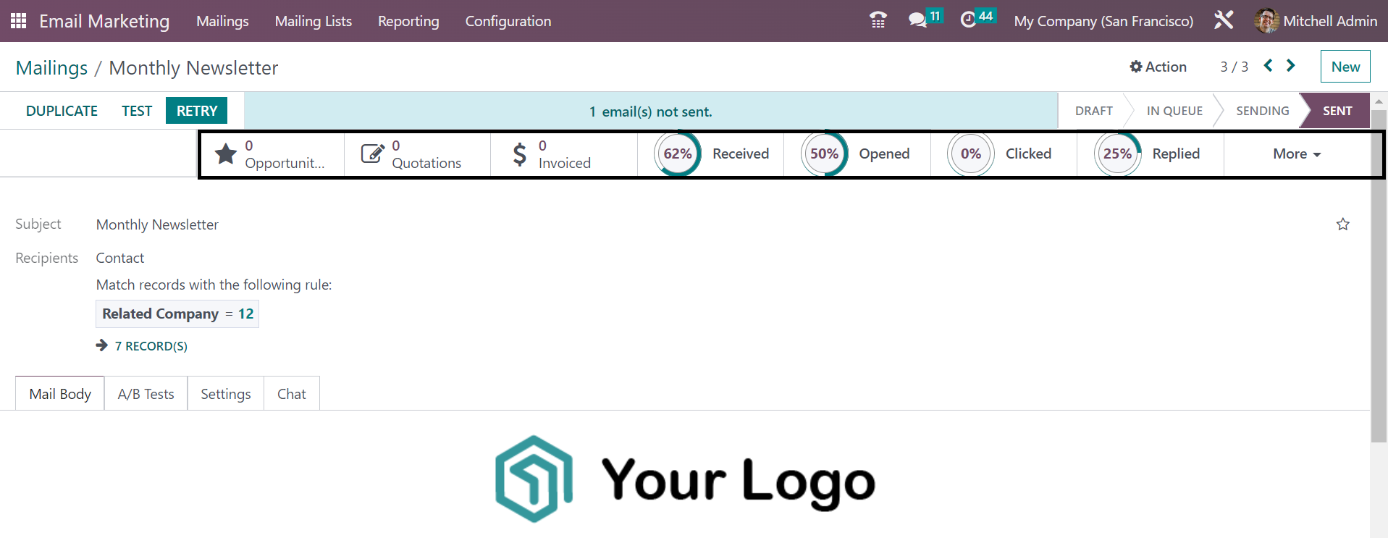Image resolution: width=1388 pixels, height=538 pixels.
Task: Switch to the Chat tab
Action: point(292,393)
